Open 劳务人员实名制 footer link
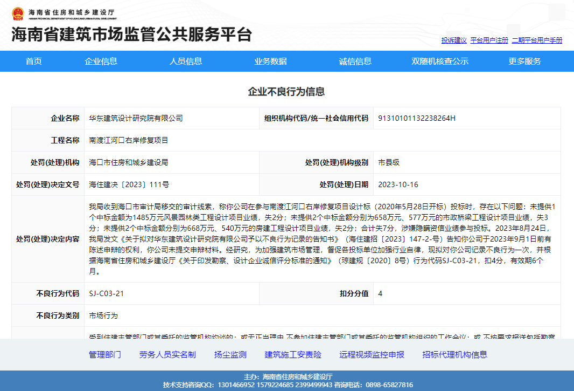This screenshot has width=574, height=391. [167, 354]
